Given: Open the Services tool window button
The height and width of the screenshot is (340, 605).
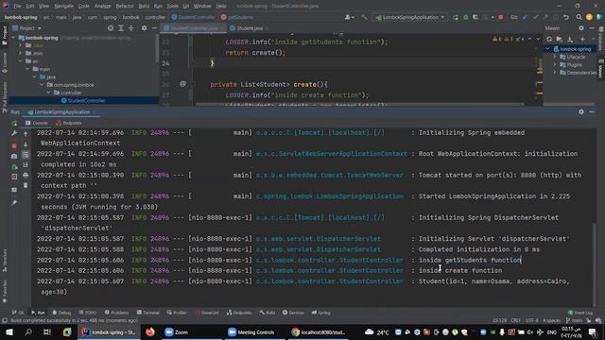Looking at the screenshot, I should [x=293, y=313].
